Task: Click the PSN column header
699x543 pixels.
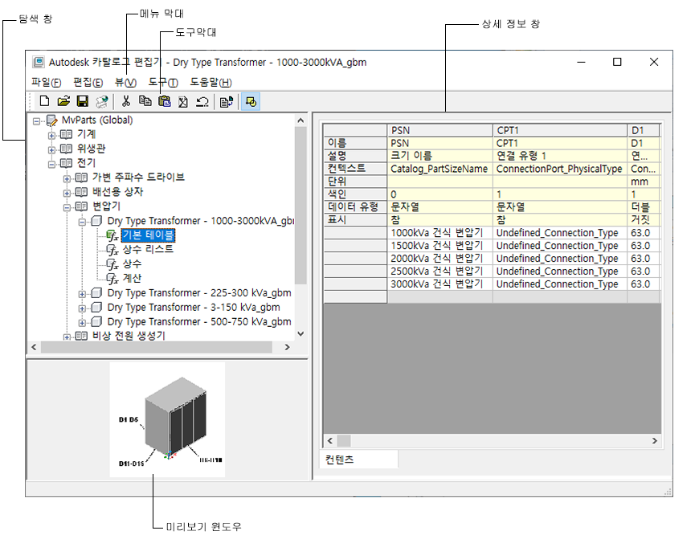Action: click(x=439, y=130)
